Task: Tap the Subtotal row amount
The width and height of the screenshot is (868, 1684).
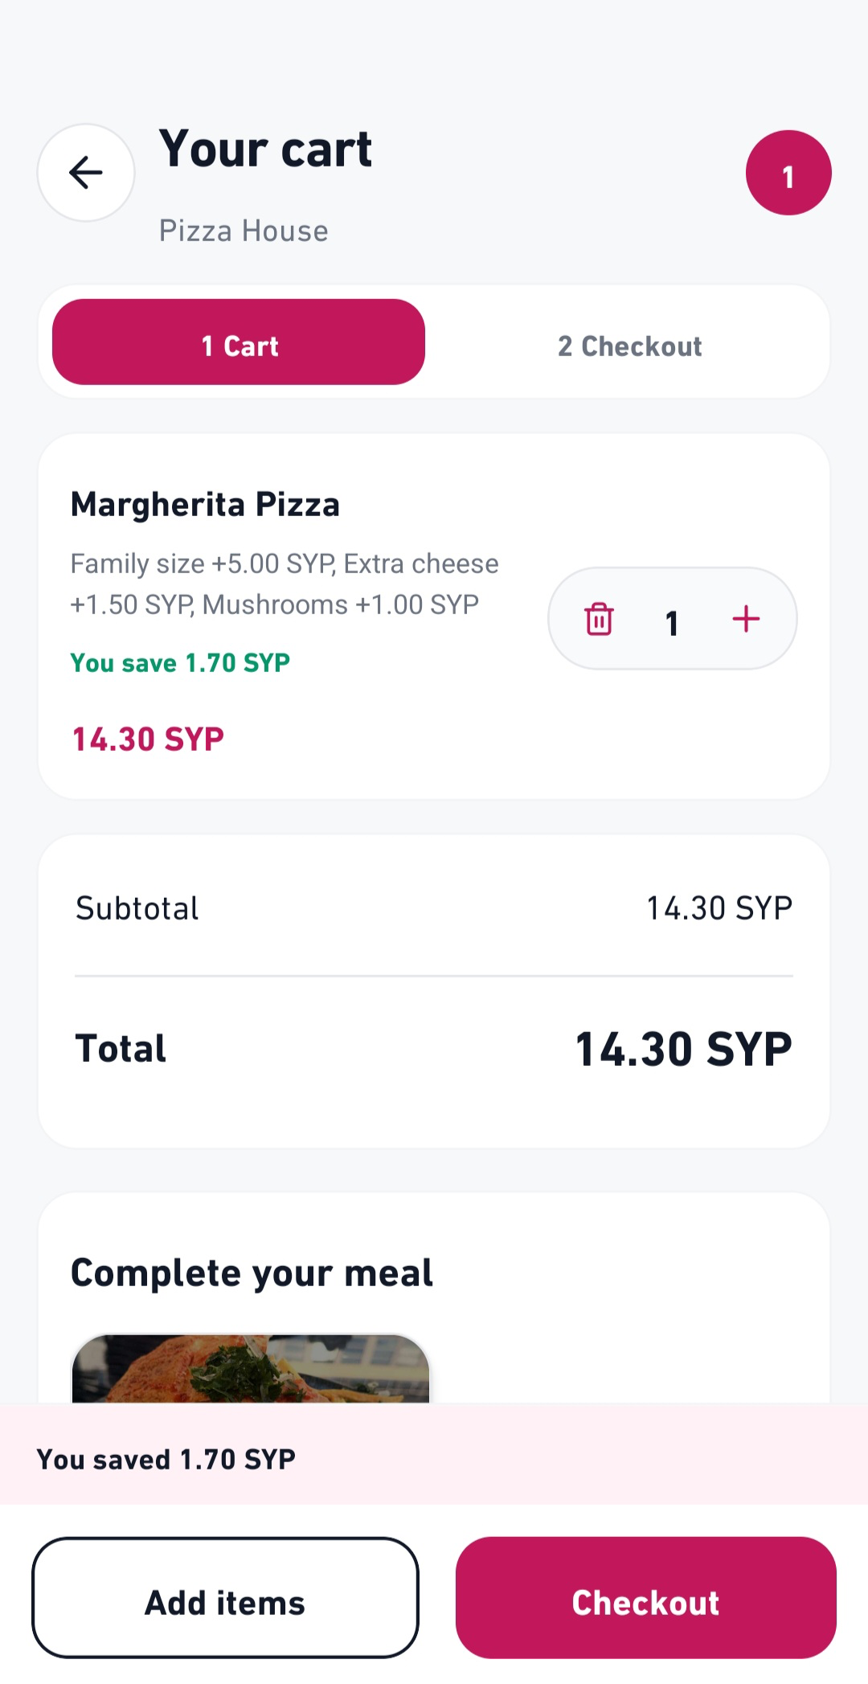Action: tap(719, 908)
